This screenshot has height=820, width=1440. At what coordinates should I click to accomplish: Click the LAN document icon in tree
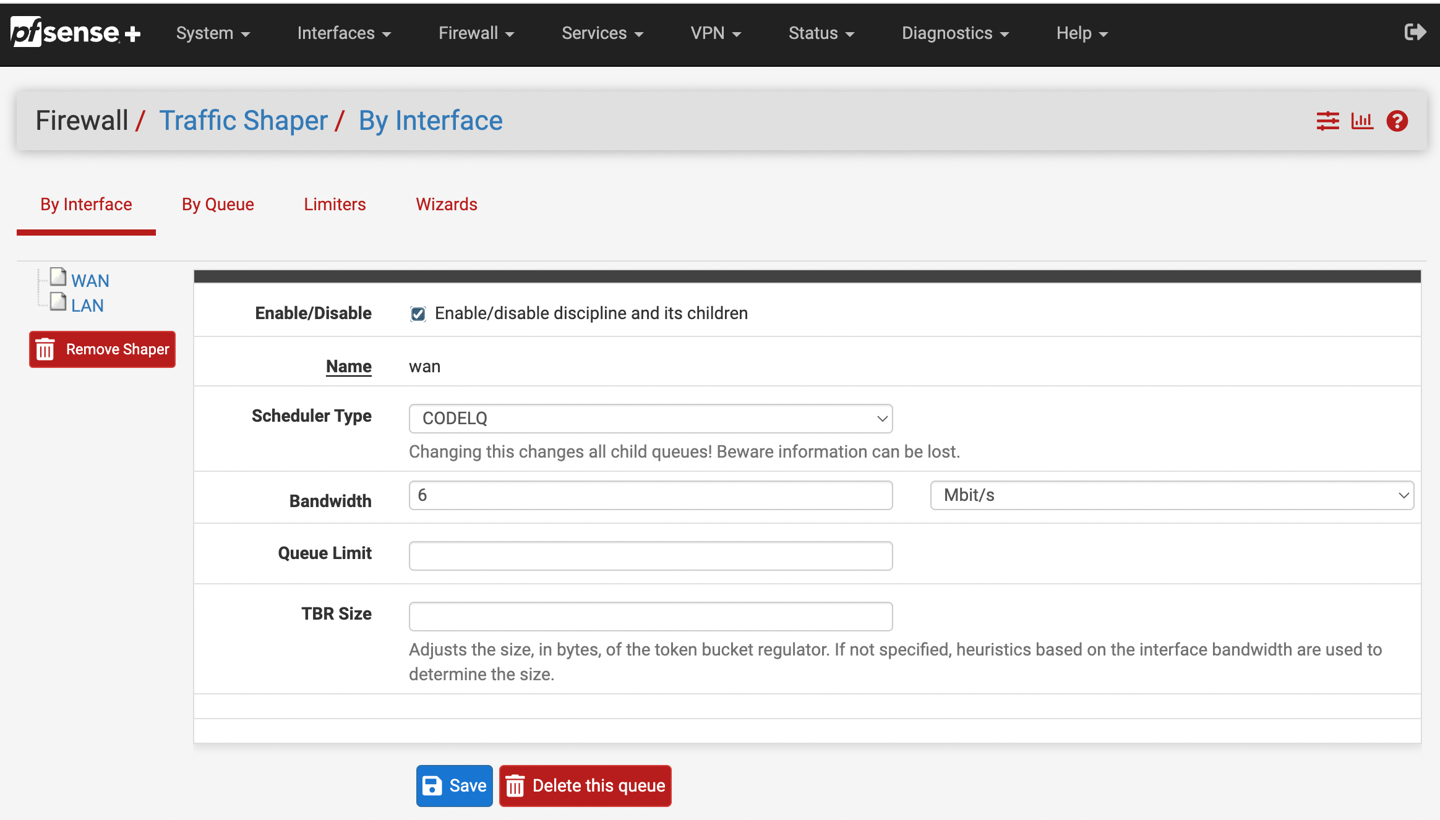tap(58, 302)
